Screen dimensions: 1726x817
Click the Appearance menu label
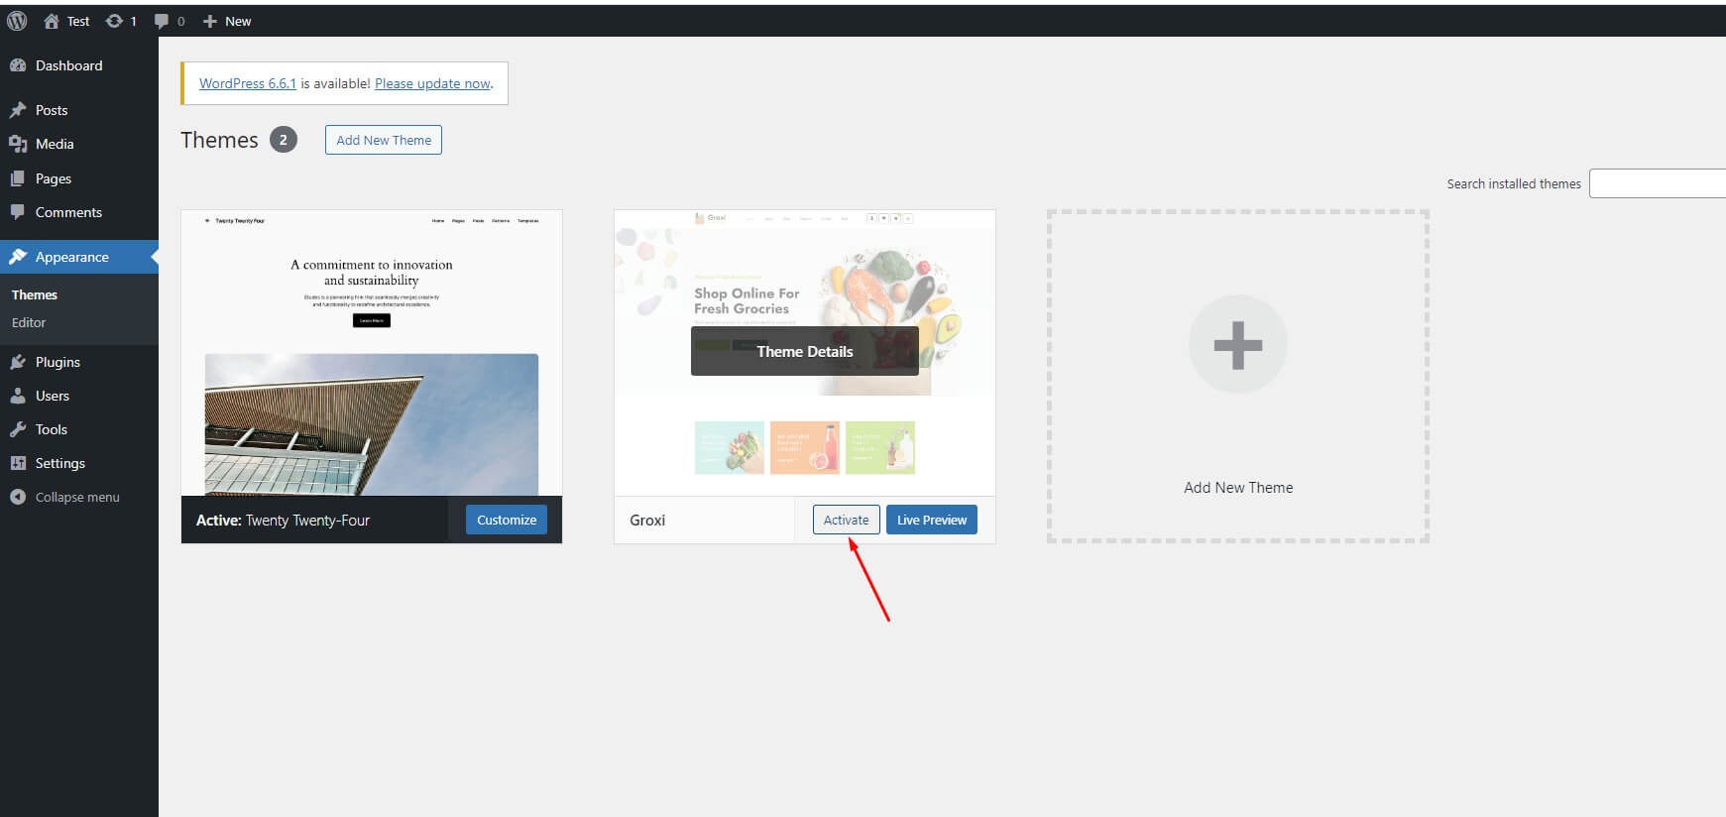pyautogui.click(x=72, y=257)
